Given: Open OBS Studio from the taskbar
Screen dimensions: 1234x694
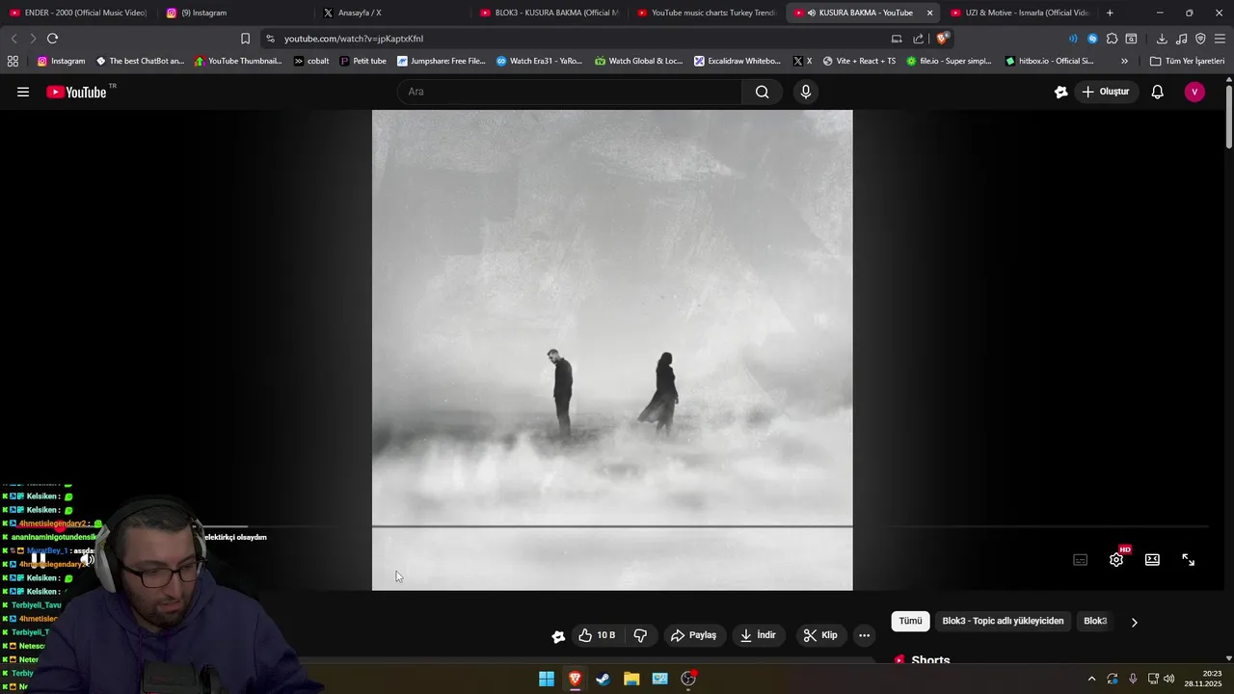Looking at the screenshot, I should tap(688, 679).
